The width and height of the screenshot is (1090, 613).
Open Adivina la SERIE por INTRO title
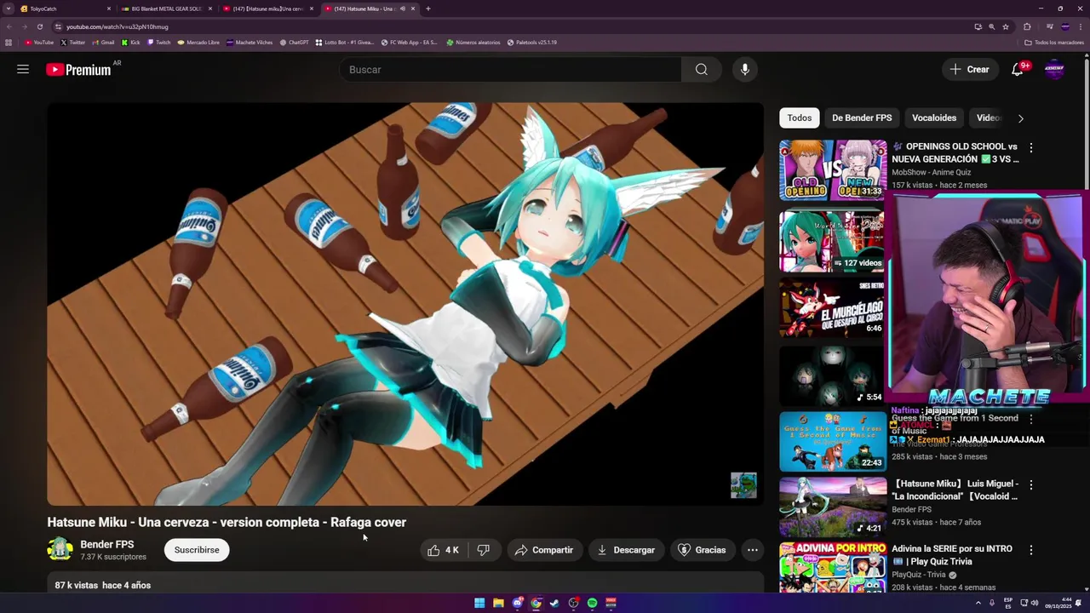[952, 556]
